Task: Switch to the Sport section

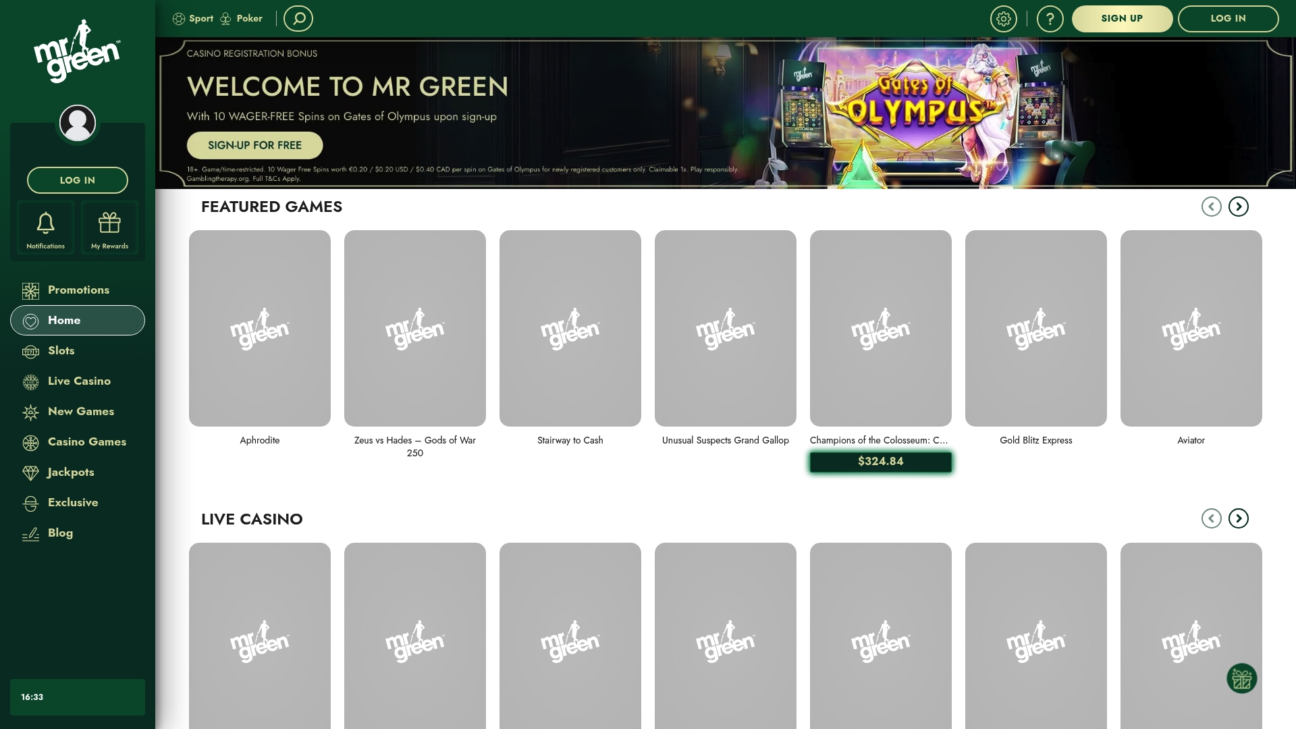Action: 194,18
